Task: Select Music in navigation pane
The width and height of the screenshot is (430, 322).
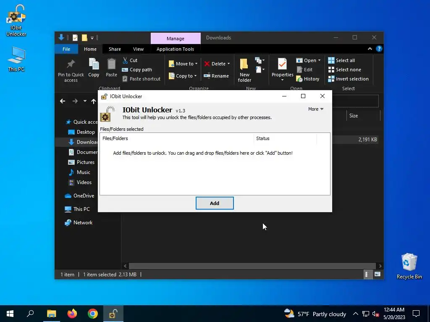Action: (x=79, y=172)
